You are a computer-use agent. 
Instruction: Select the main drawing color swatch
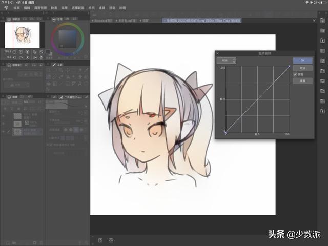(48, 51)
